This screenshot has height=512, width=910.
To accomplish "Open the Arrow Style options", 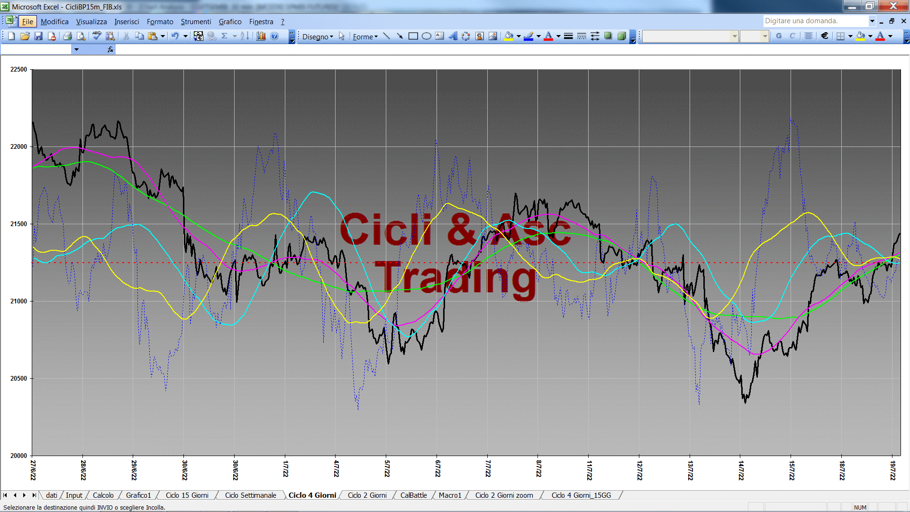I will (595, 37).
